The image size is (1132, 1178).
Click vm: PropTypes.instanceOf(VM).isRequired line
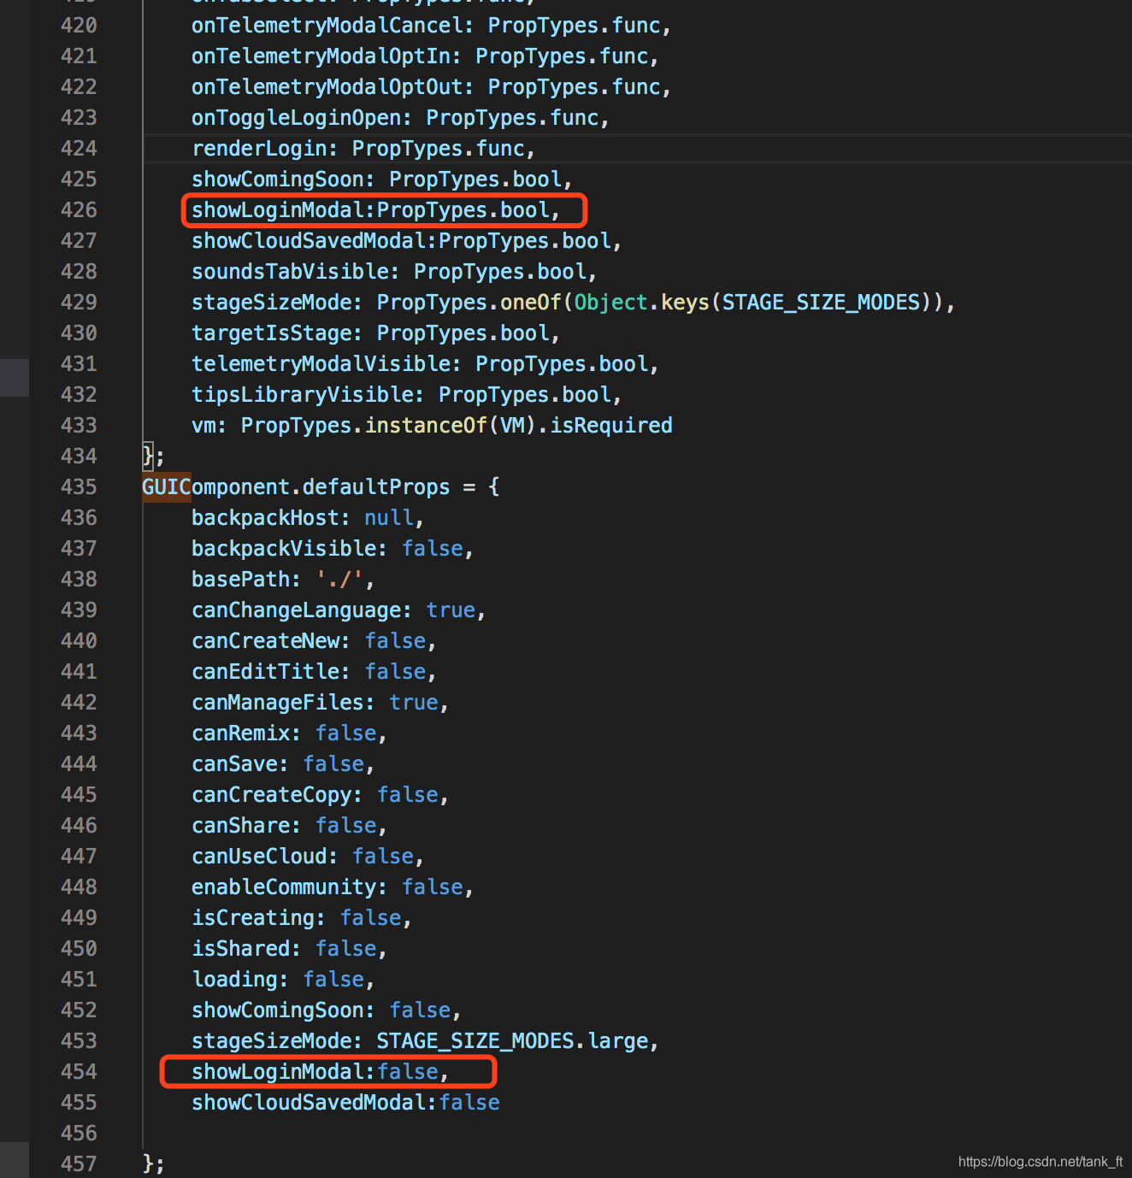432,426
